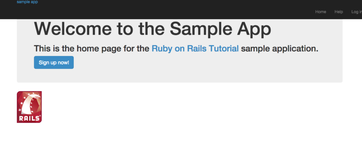Image resolution: width=362 pixels, height=164 pixels.
Task: Go to Home in the navbar
Action: coord(321,12)
